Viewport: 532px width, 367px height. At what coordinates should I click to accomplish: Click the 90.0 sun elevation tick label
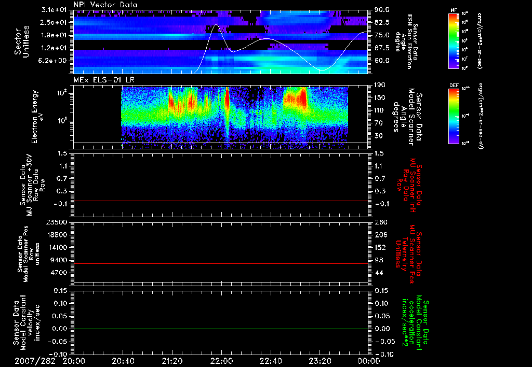point(382,10)
